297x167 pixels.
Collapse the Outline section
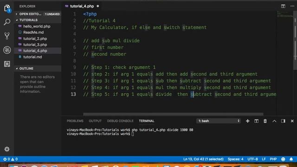pyautogui.click(x=26, y=69)
